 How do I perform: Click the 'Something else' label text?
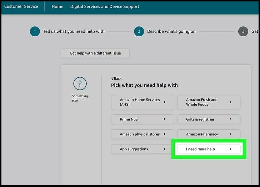(80, 98)
